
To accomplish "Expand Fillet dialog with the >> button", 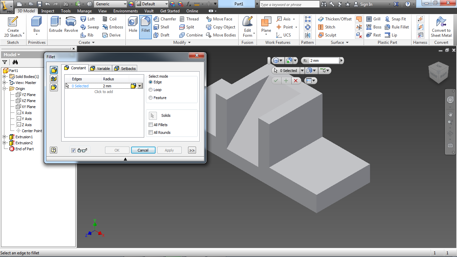I will coord(192,150).
